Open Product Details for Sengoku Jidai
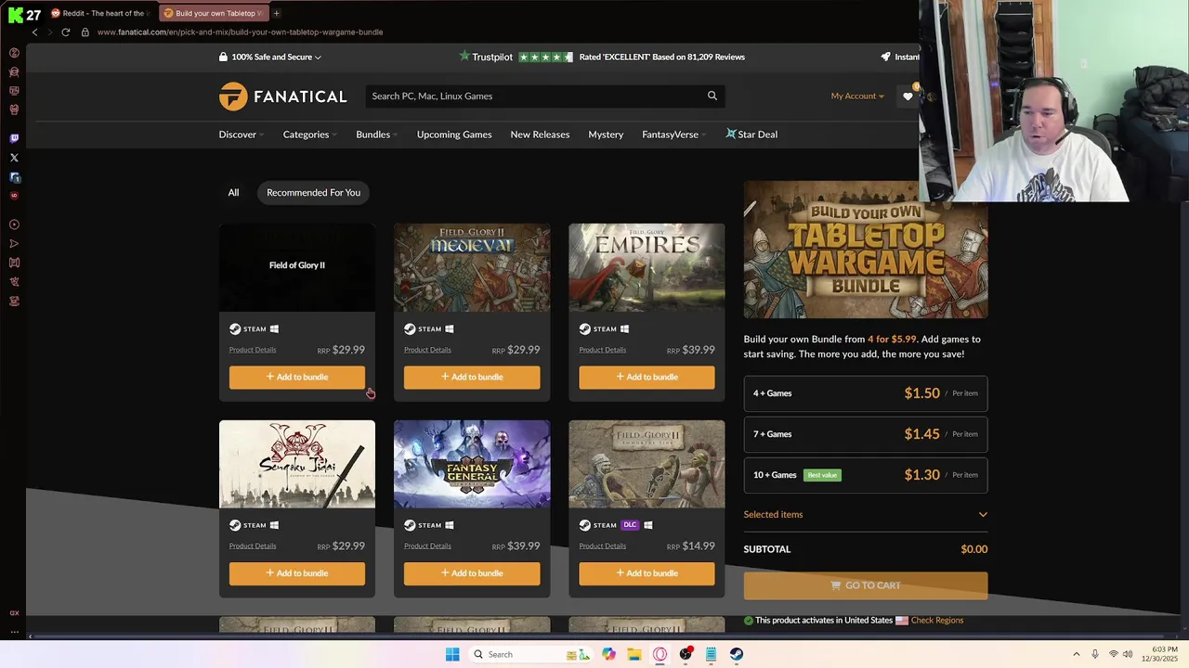This screenshot has width=1189, height=668. coord(253,546)
